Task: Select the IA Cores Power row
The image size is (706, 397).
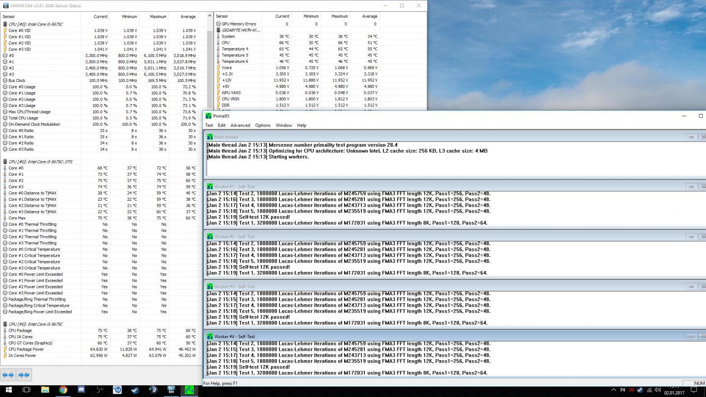Action: point(100,355)
